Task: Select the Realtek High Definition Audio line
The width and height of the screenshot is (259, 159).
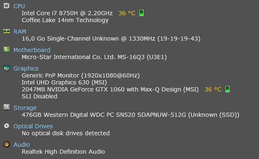Action: [x=63, y=152]
